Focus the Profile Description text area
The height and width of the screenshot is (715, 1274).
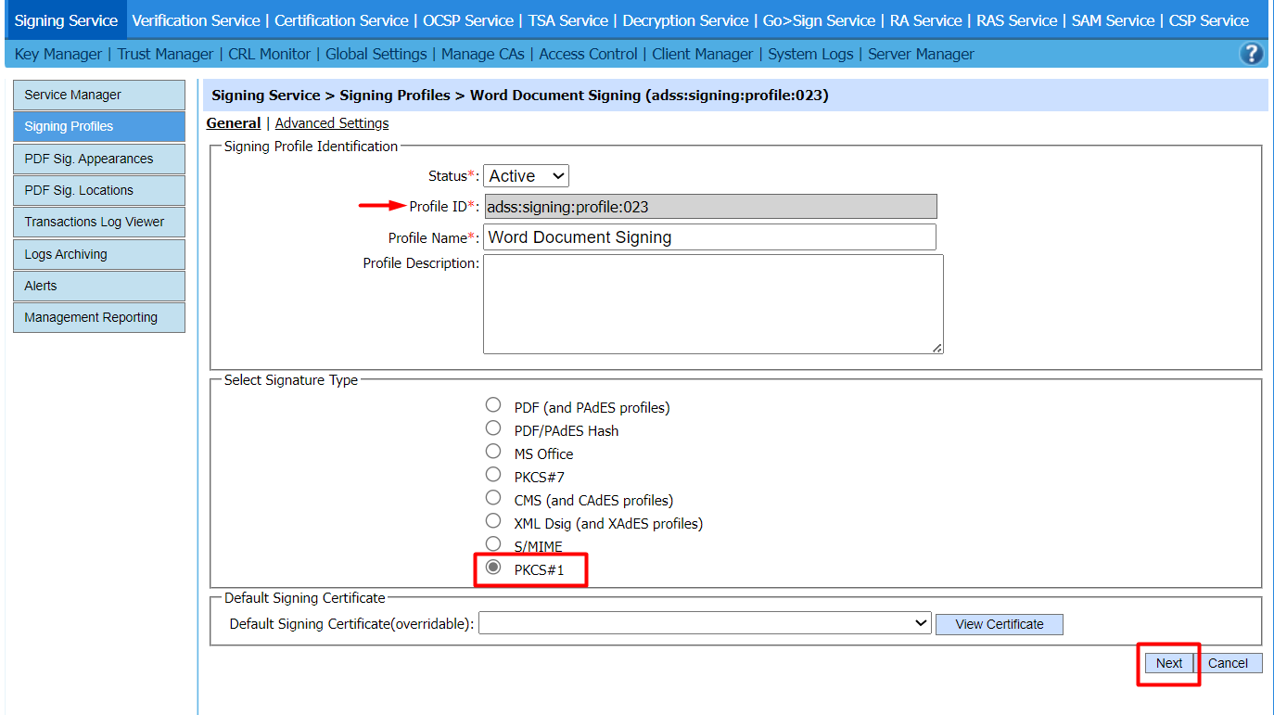pyautogui.click(x=712, y=304)
